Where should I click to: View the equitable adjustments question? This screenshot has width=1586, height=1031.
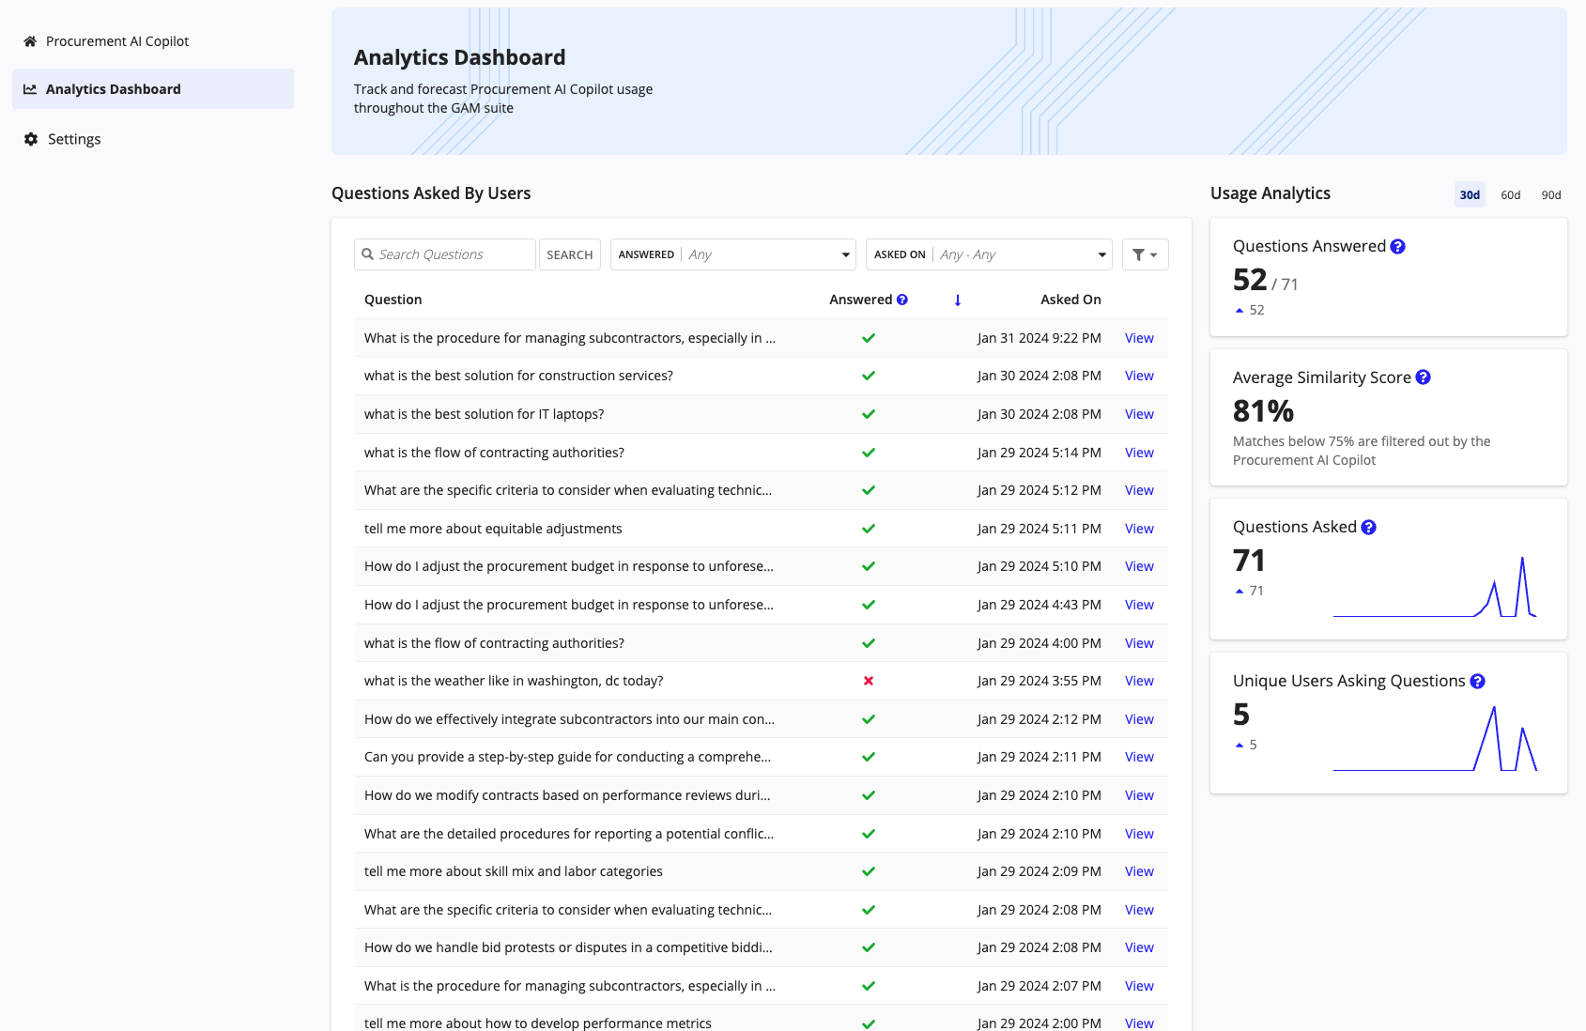pos(1139,529)
